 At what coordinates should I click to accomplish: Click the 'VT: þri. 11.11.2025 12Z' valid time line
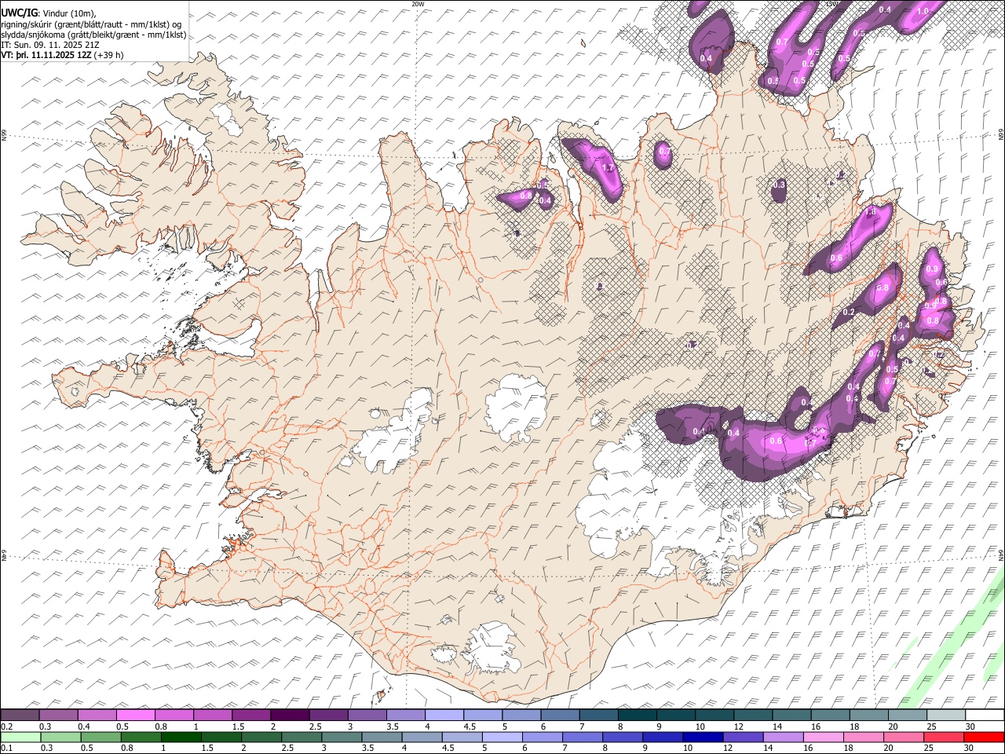point(46,55)
